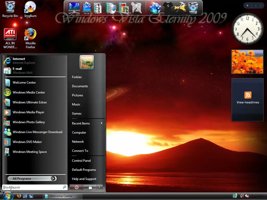Click the monitor icon in the dock
Screen dimensions: 267x200
74,8
